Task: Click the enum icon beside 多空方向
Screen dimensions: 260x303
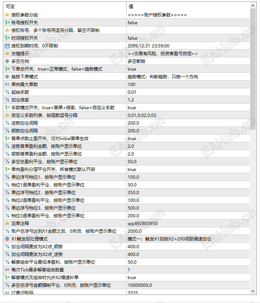Action: tap(7, 61)
